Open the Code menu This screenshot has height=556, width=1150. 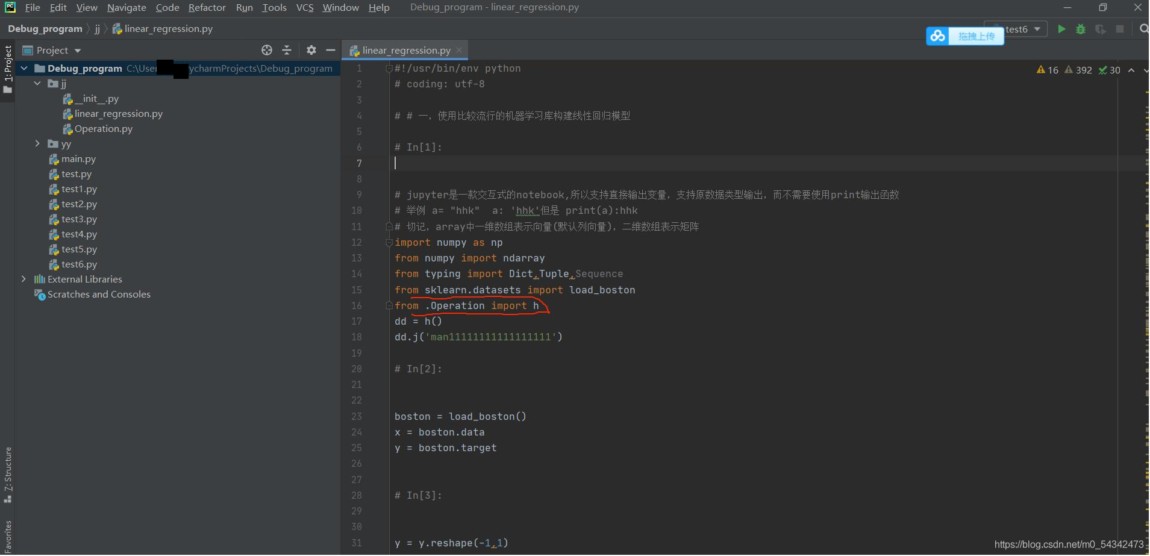pos(167,7)
